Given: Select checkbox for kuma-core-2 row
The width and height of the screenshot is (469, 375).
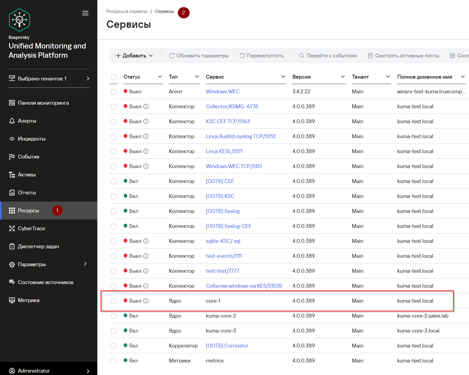Looking at the screenshot, I should (x=114, y=316).
